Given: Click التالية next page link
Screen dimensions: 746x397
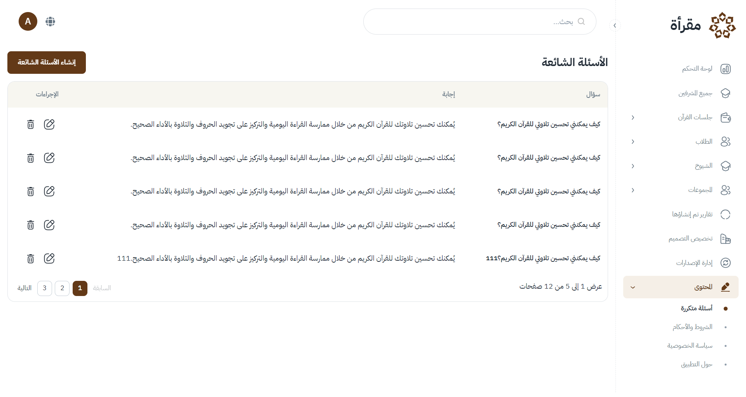Looking at the screenshot, I should click(x=24, y=288).
